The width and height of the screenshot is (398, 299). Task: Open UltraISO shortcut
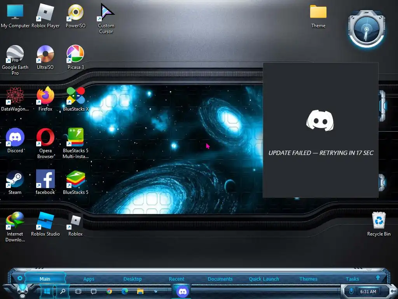click(x=45, y=58)
